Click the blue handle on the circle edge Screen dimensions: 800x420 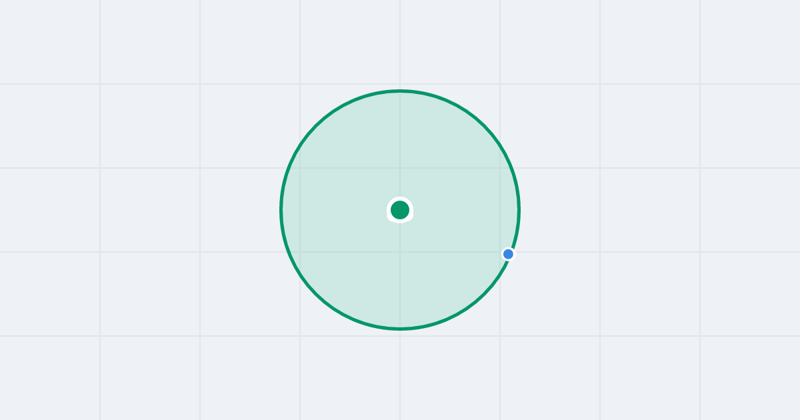coord(509,254)
